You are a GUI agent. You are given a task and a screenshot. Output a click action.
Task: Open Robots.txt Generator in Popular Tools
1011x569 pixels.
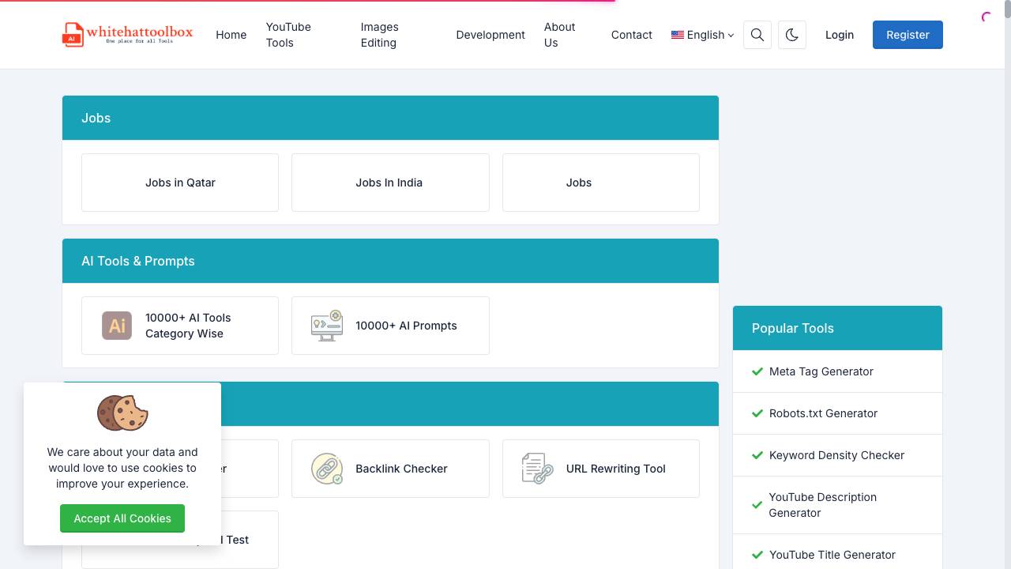823,413
